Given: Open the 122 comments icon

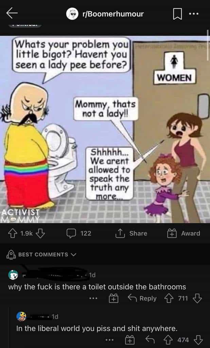Looking at the screenshot, I should coord(71,233).
